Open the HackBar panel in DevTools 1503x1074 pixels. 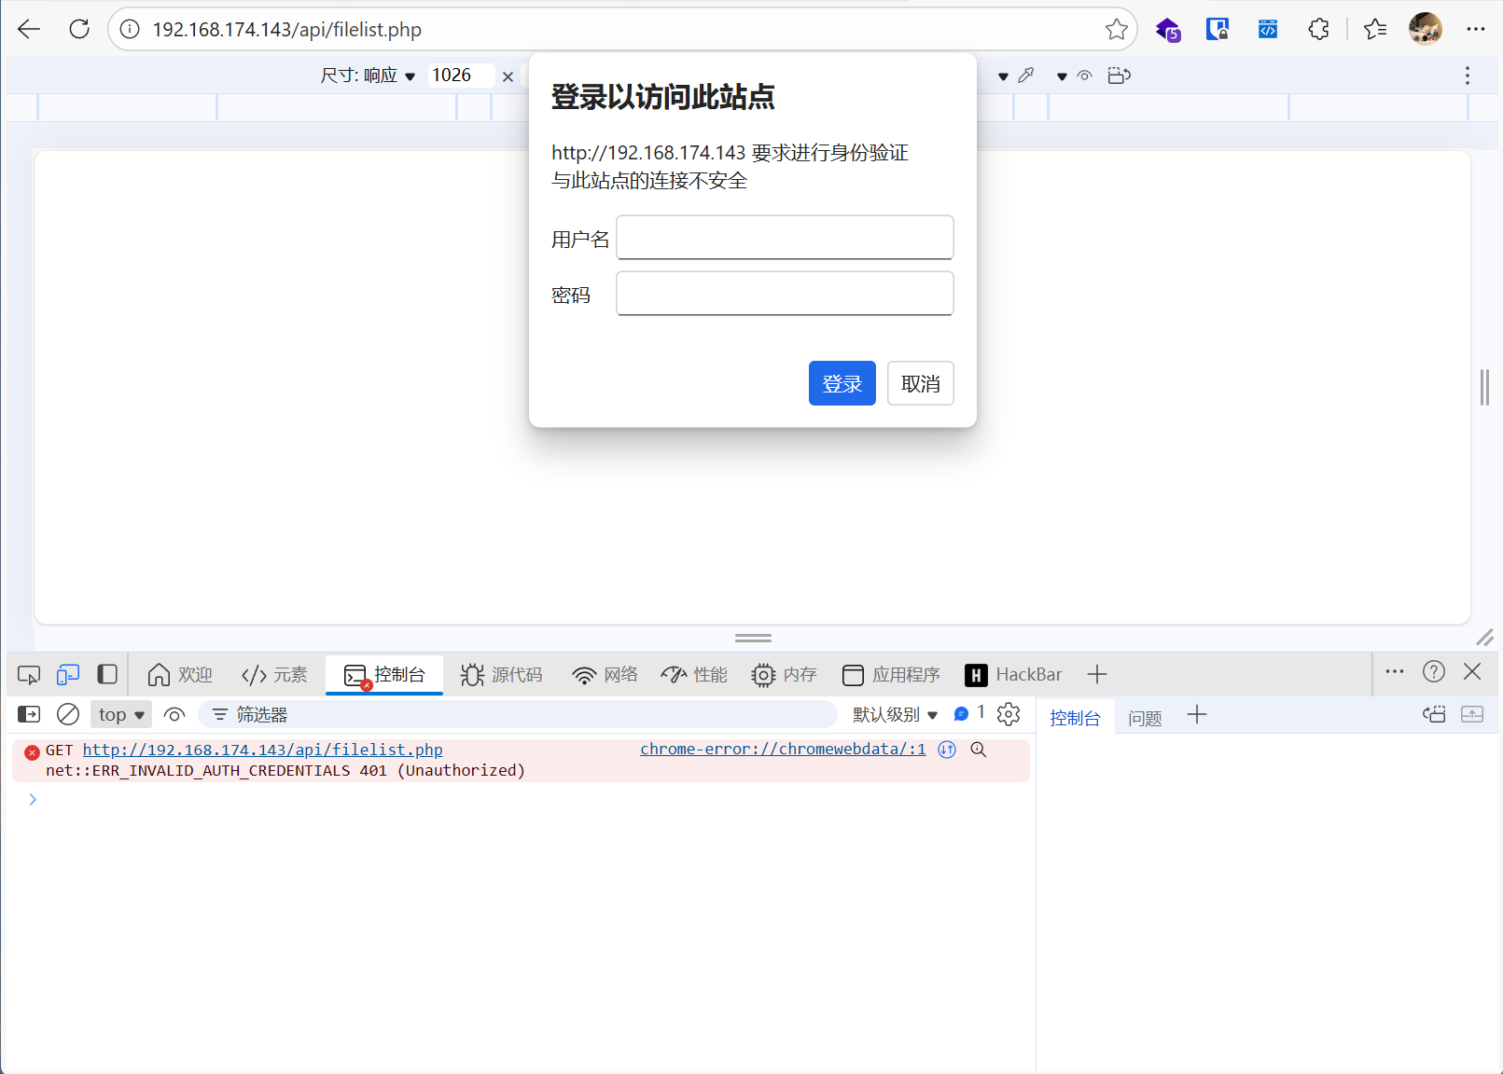(1013, 674)
